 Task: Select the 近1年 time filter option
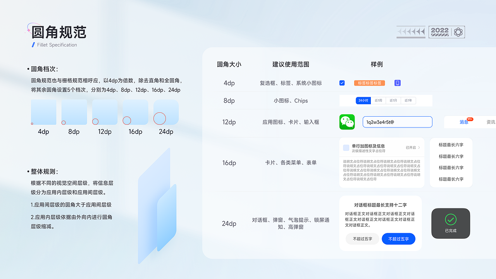pyautogui.click(x=408, y=100)
